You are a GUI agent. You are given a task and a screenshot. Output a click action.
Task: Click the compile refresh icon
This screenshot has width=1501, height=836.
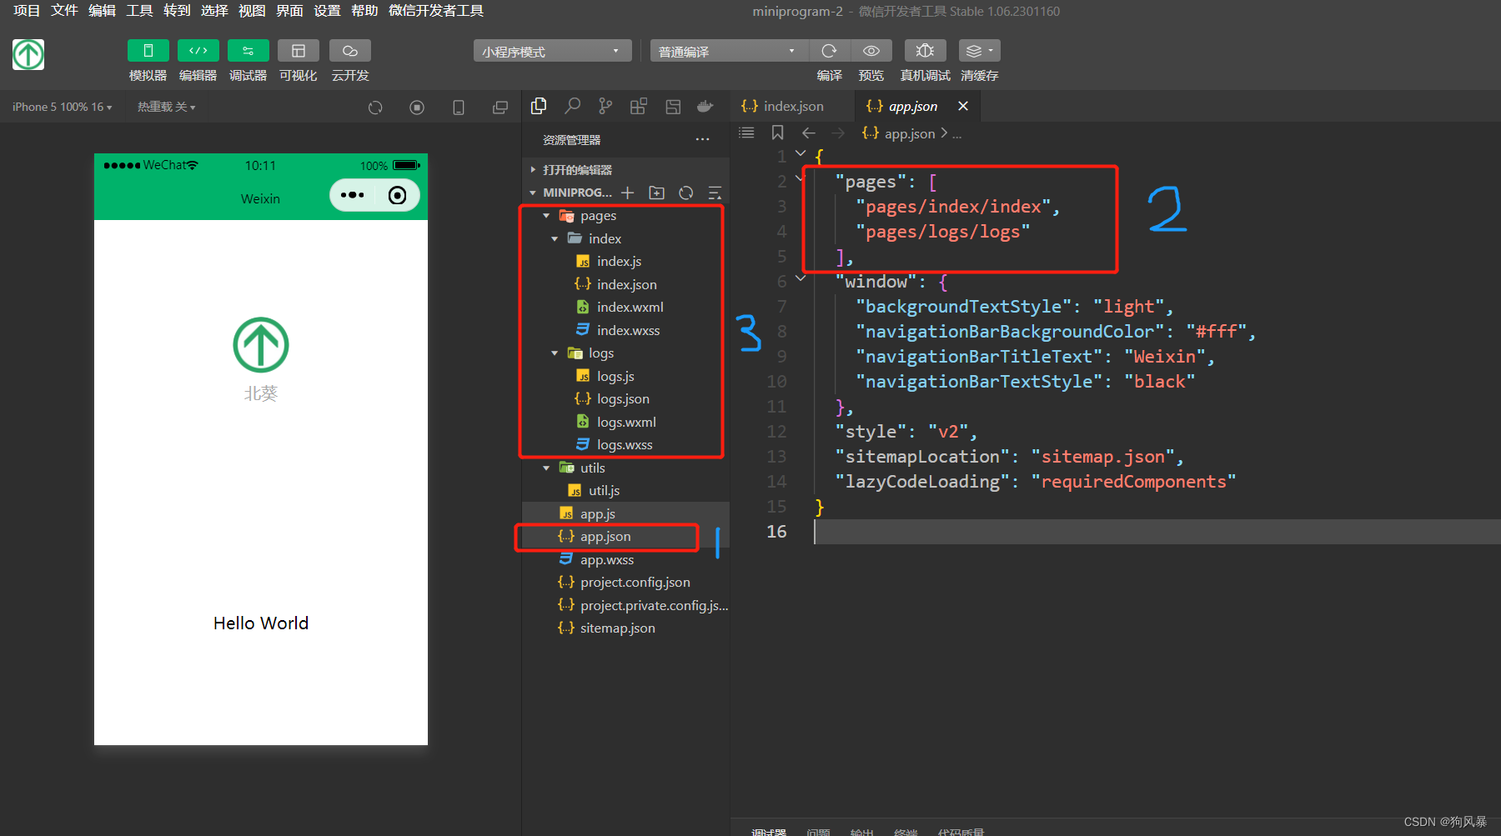pos(829,51)
